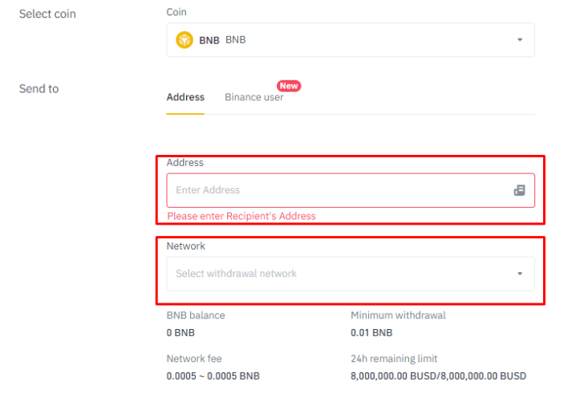
Task: Open the Select withdrawal network dropdown
Action: pyautogui.click(x=351, y=274)
